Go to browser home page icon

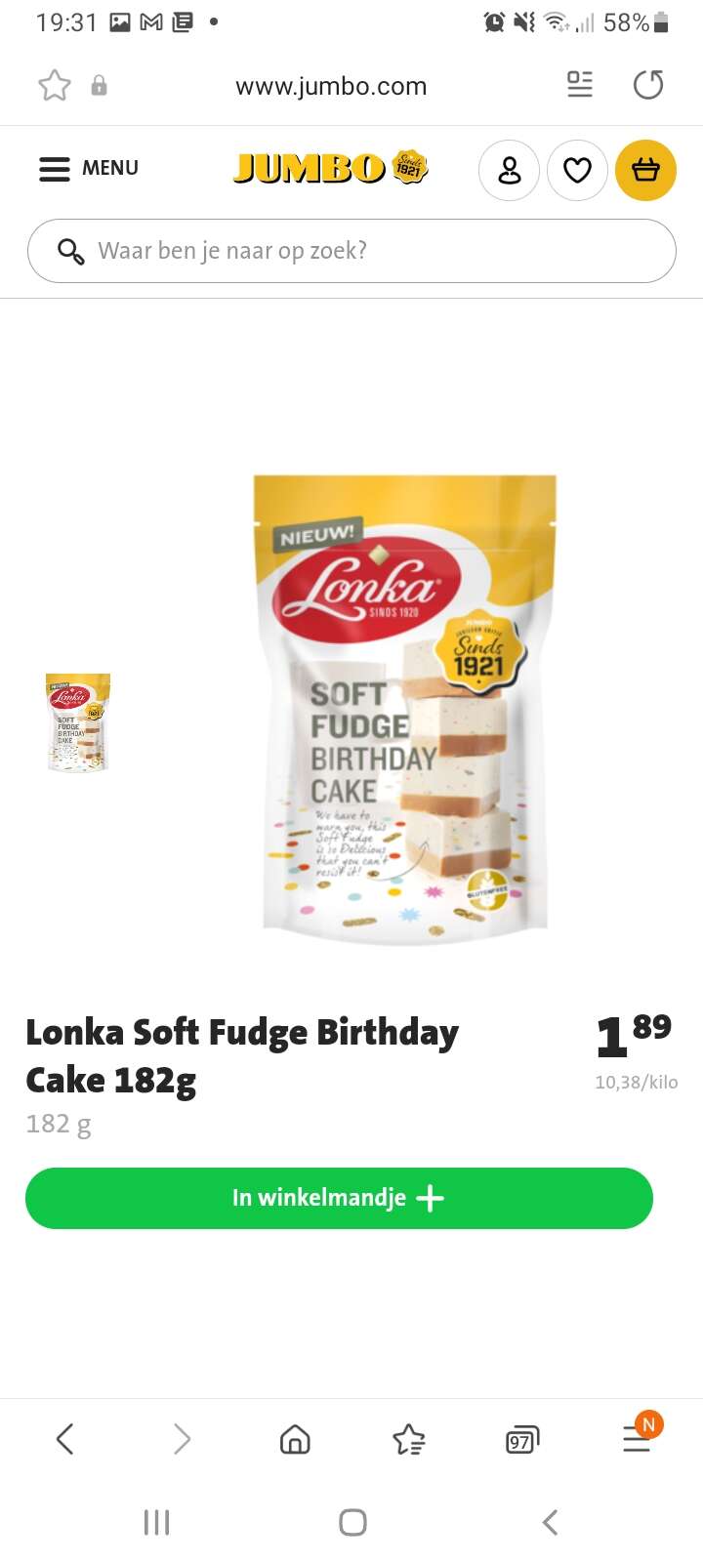point(295,1438)
